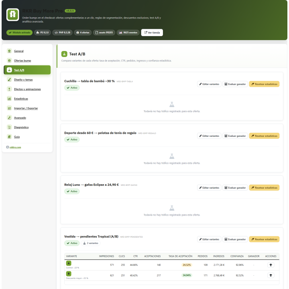
Task: Evaluate winner for Deporte pelotas de tenis offer
Action: (235, 136)
